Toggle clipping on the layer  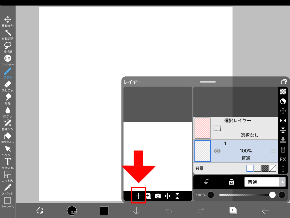coord(206,182)
